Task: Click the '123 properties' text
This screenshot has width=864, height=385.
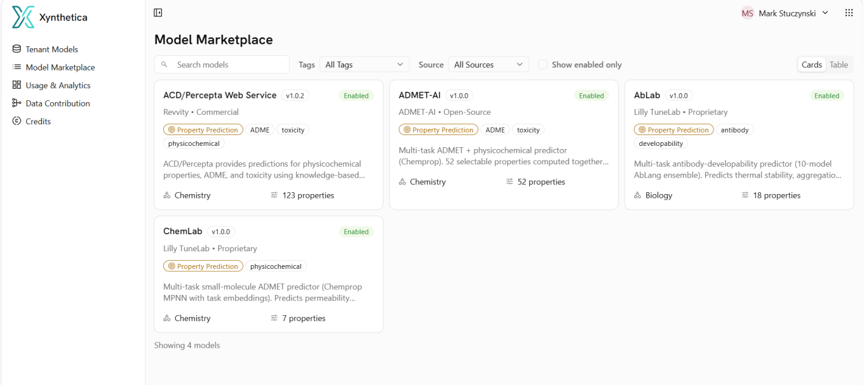Action: pyautogui.click(x=308, y=195)
